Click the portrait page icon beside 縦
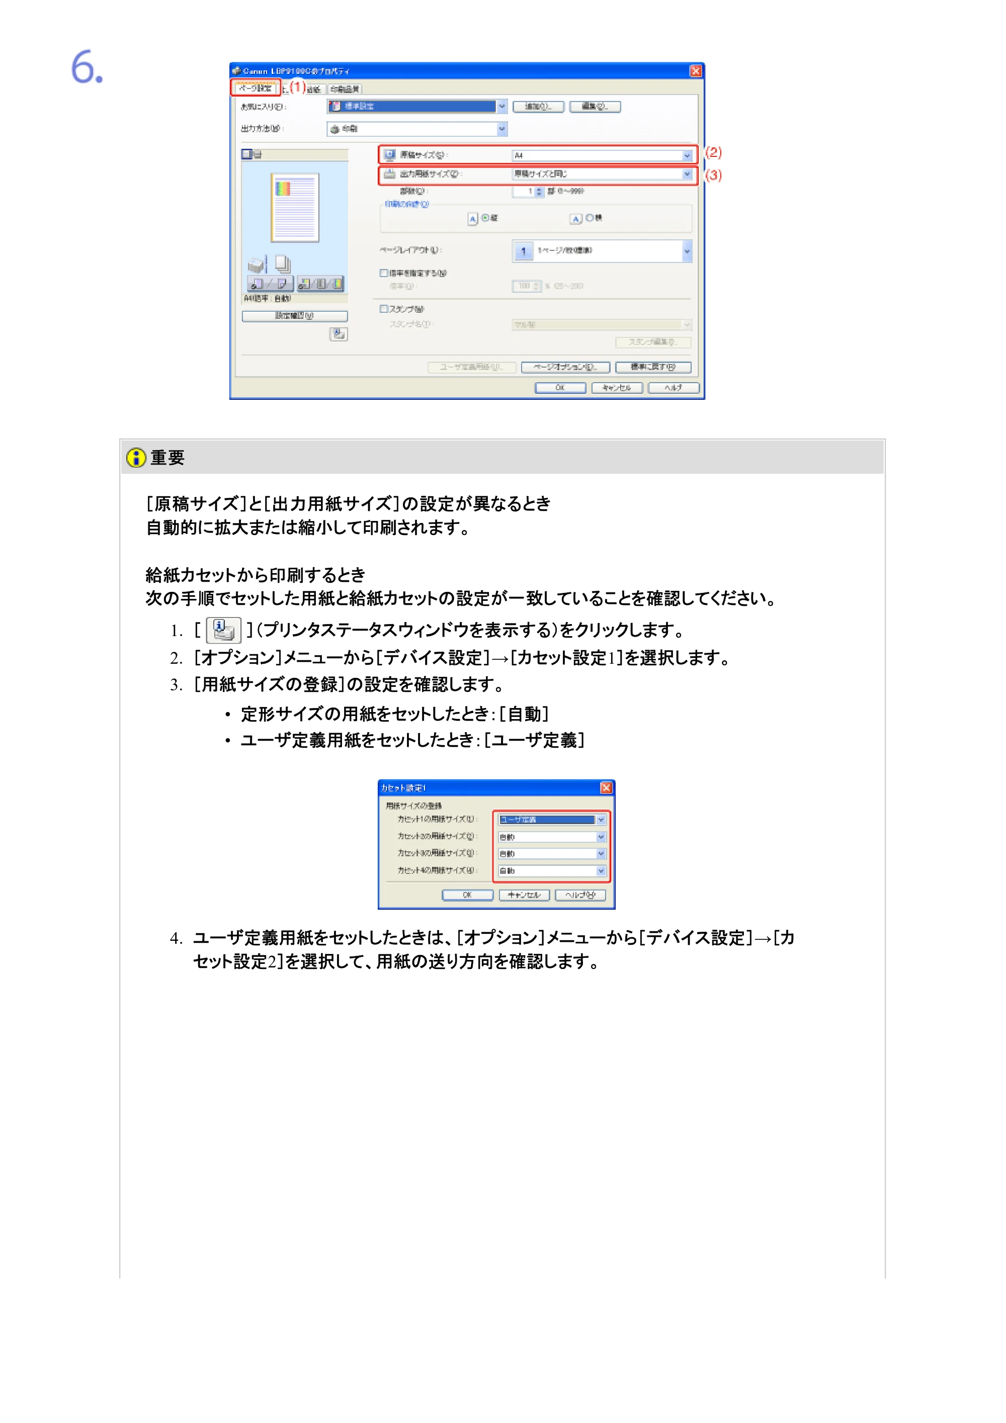Viewport: 1006px width, 1423px height. pyautogui.click(x=473, y=219)
